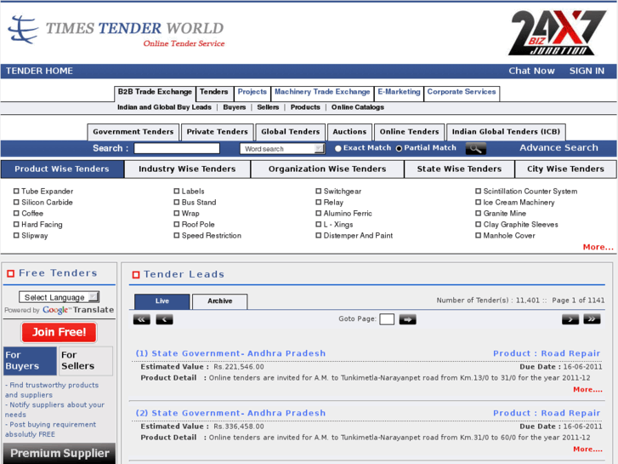Tick the Relay checkbox

point(319,202)
